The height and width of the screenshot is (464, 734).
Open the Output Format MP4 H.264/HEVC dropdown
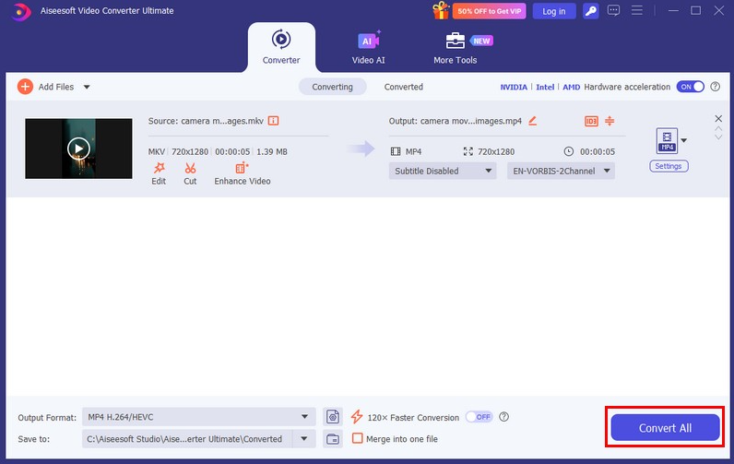[199, 417]
